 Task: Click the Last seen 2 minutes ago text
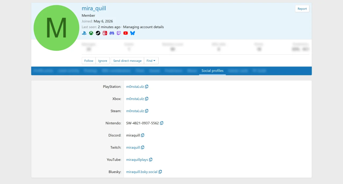click(x=109, y=27)
